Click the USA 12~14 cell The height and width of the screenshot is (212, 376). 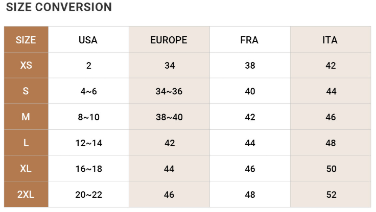tap(88, 143)
